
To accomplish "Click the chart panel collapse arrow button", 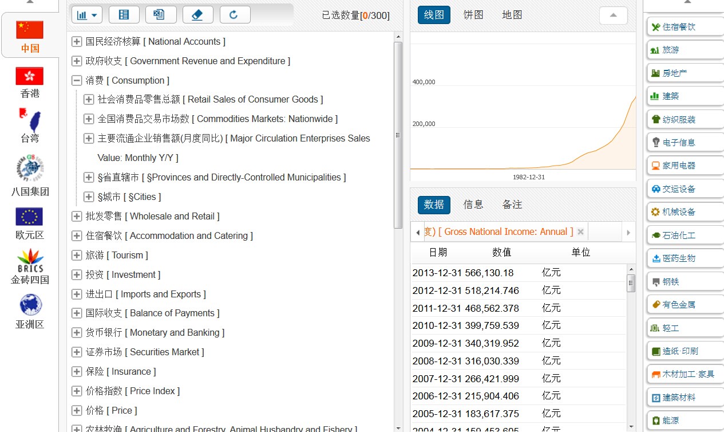I will 614,15.
